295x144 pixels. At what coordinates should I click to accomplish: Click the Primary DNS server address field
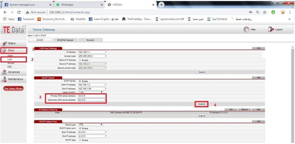point(91,96)
